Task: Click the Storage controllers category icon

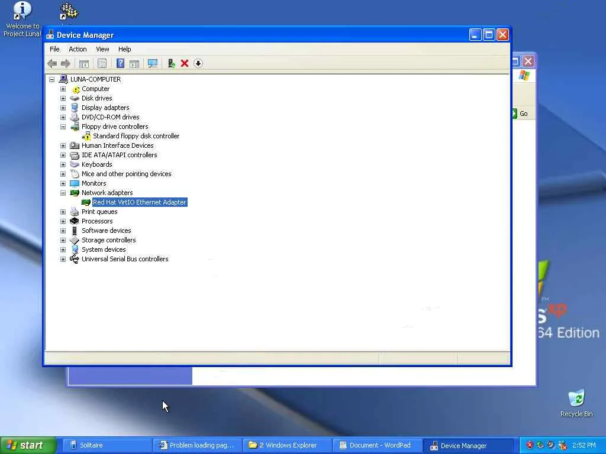Action: pyautogui.click(x=75, y=240)
